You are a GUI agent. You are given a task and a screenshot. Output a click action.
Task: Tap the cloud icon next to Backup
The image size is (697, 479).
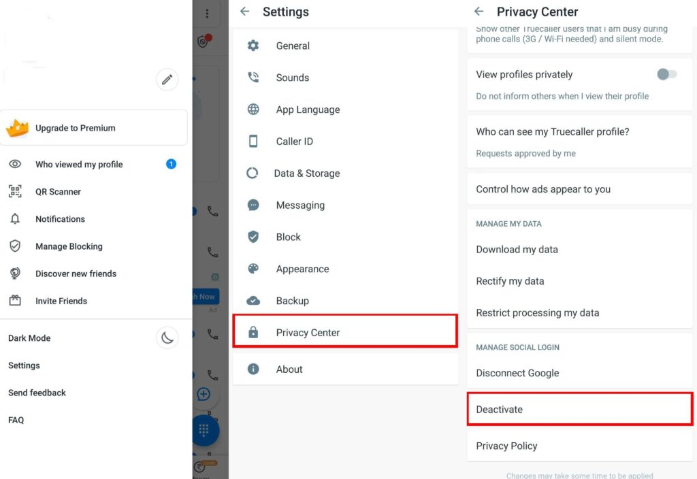(x=253, y=300)
